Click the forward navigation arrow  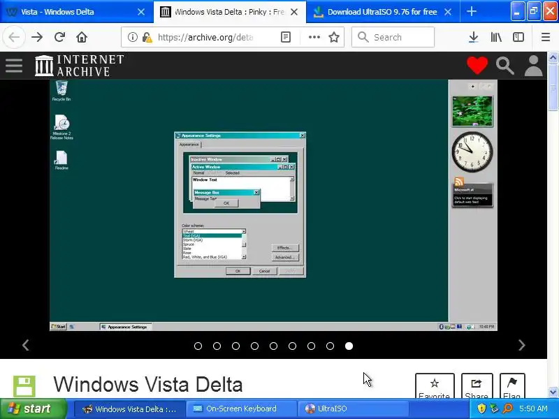[37, 37]
